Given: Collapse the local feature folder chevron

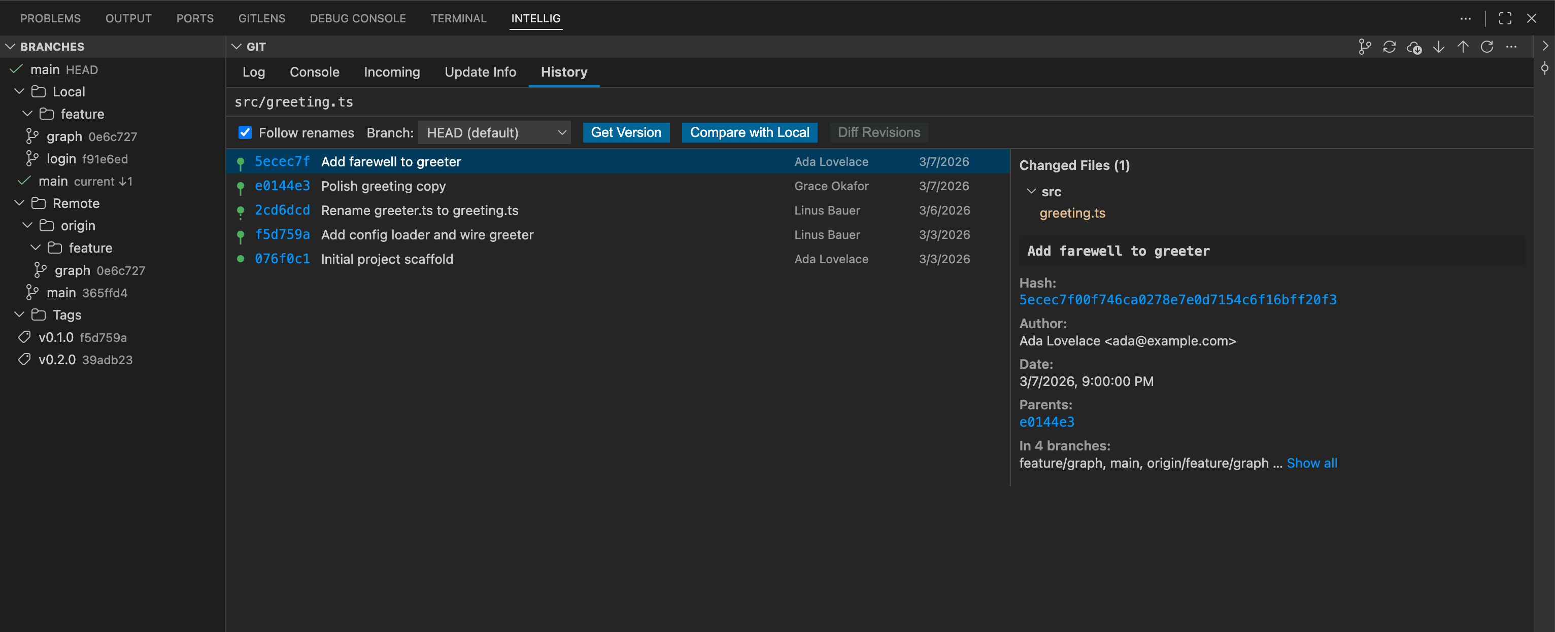Looking at the screenshot, I should tap(27, 114).
